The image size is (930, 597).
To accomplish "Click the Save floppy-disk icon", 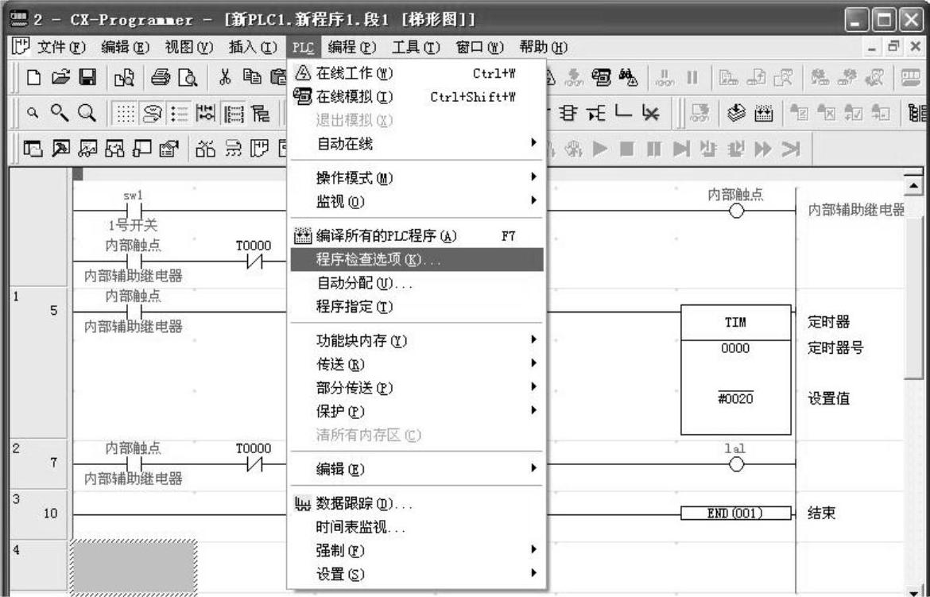I will pyautogui.click(x=87, y=78).
